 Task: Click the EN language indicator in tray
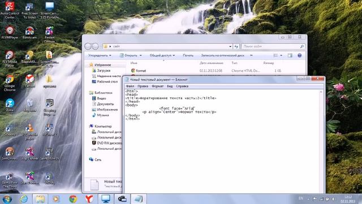[300, 198]
